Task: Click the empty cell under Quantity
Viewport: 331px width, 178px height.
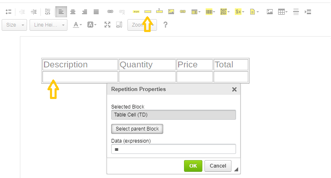Action: tap(147, 77)
